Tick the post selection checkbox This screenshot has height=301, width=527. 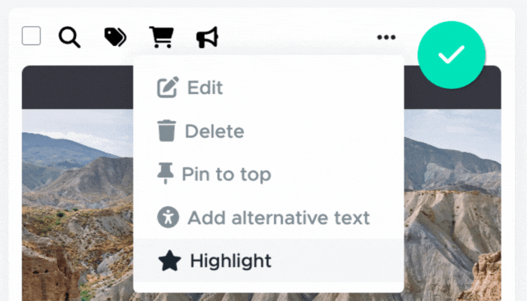pyautogui.click(x=32, y=35)
